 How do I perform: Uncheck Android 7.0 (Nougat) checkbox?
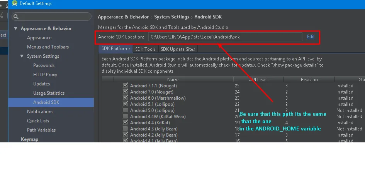point(126,92)
